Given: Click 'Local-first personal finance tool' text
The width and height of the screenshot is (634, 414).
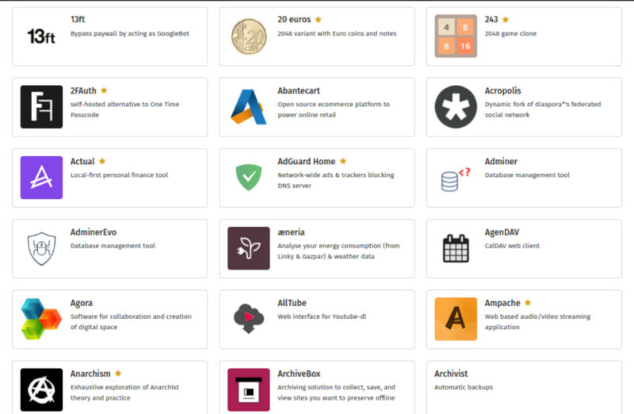Looking at the screenshot, I should coord(120,174).
